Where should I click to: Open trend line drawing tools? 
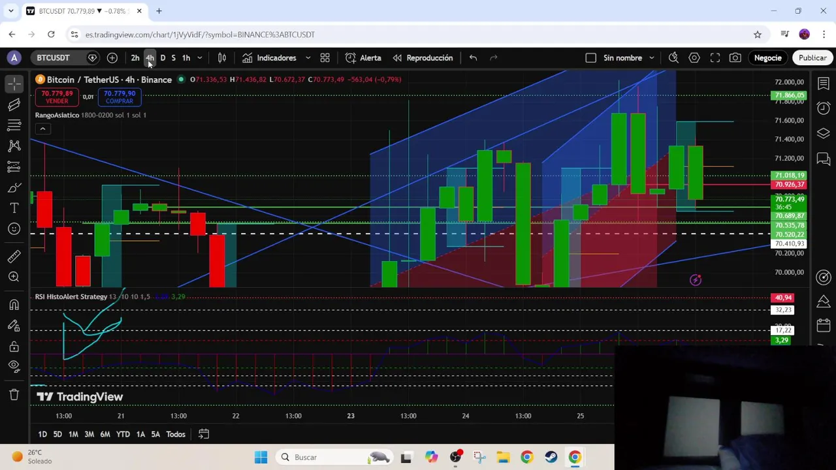pyautogui.click(x=14, y=104)
